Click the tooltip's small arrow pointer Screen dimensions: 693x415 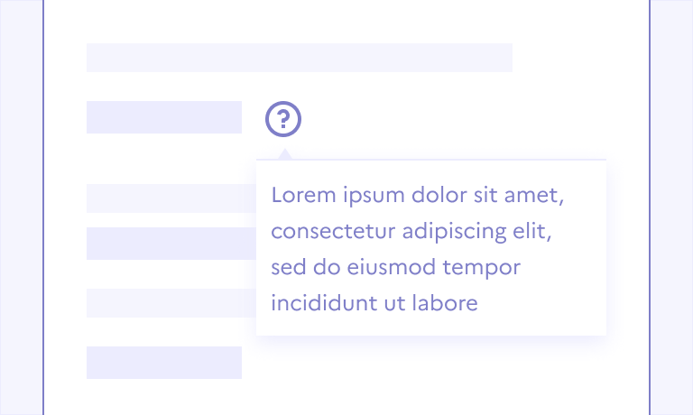pyautogui.click(x=285, y=155)
